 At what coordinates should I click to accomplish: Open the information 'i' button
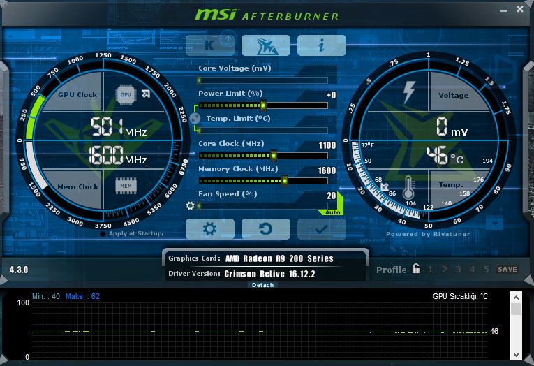point(322,45)
